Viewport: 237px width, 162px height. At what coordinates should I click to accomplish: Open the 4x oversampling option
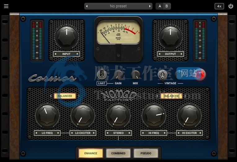pos(219,6)
